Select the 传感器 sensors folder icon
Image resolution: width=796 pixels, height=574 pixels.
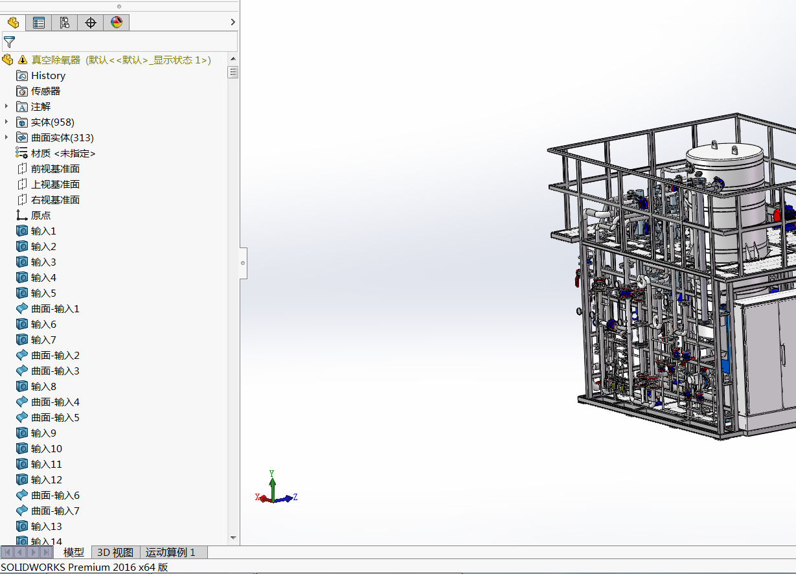22,91
